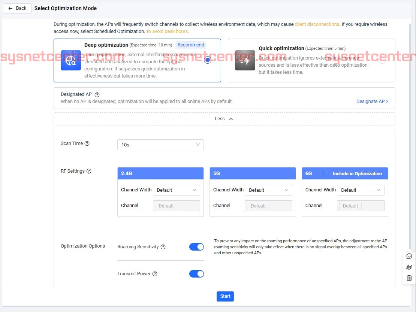Open 5G Channel Width dropdown
The width and height of the screenshot is (416, 312).
pos(268,190)
